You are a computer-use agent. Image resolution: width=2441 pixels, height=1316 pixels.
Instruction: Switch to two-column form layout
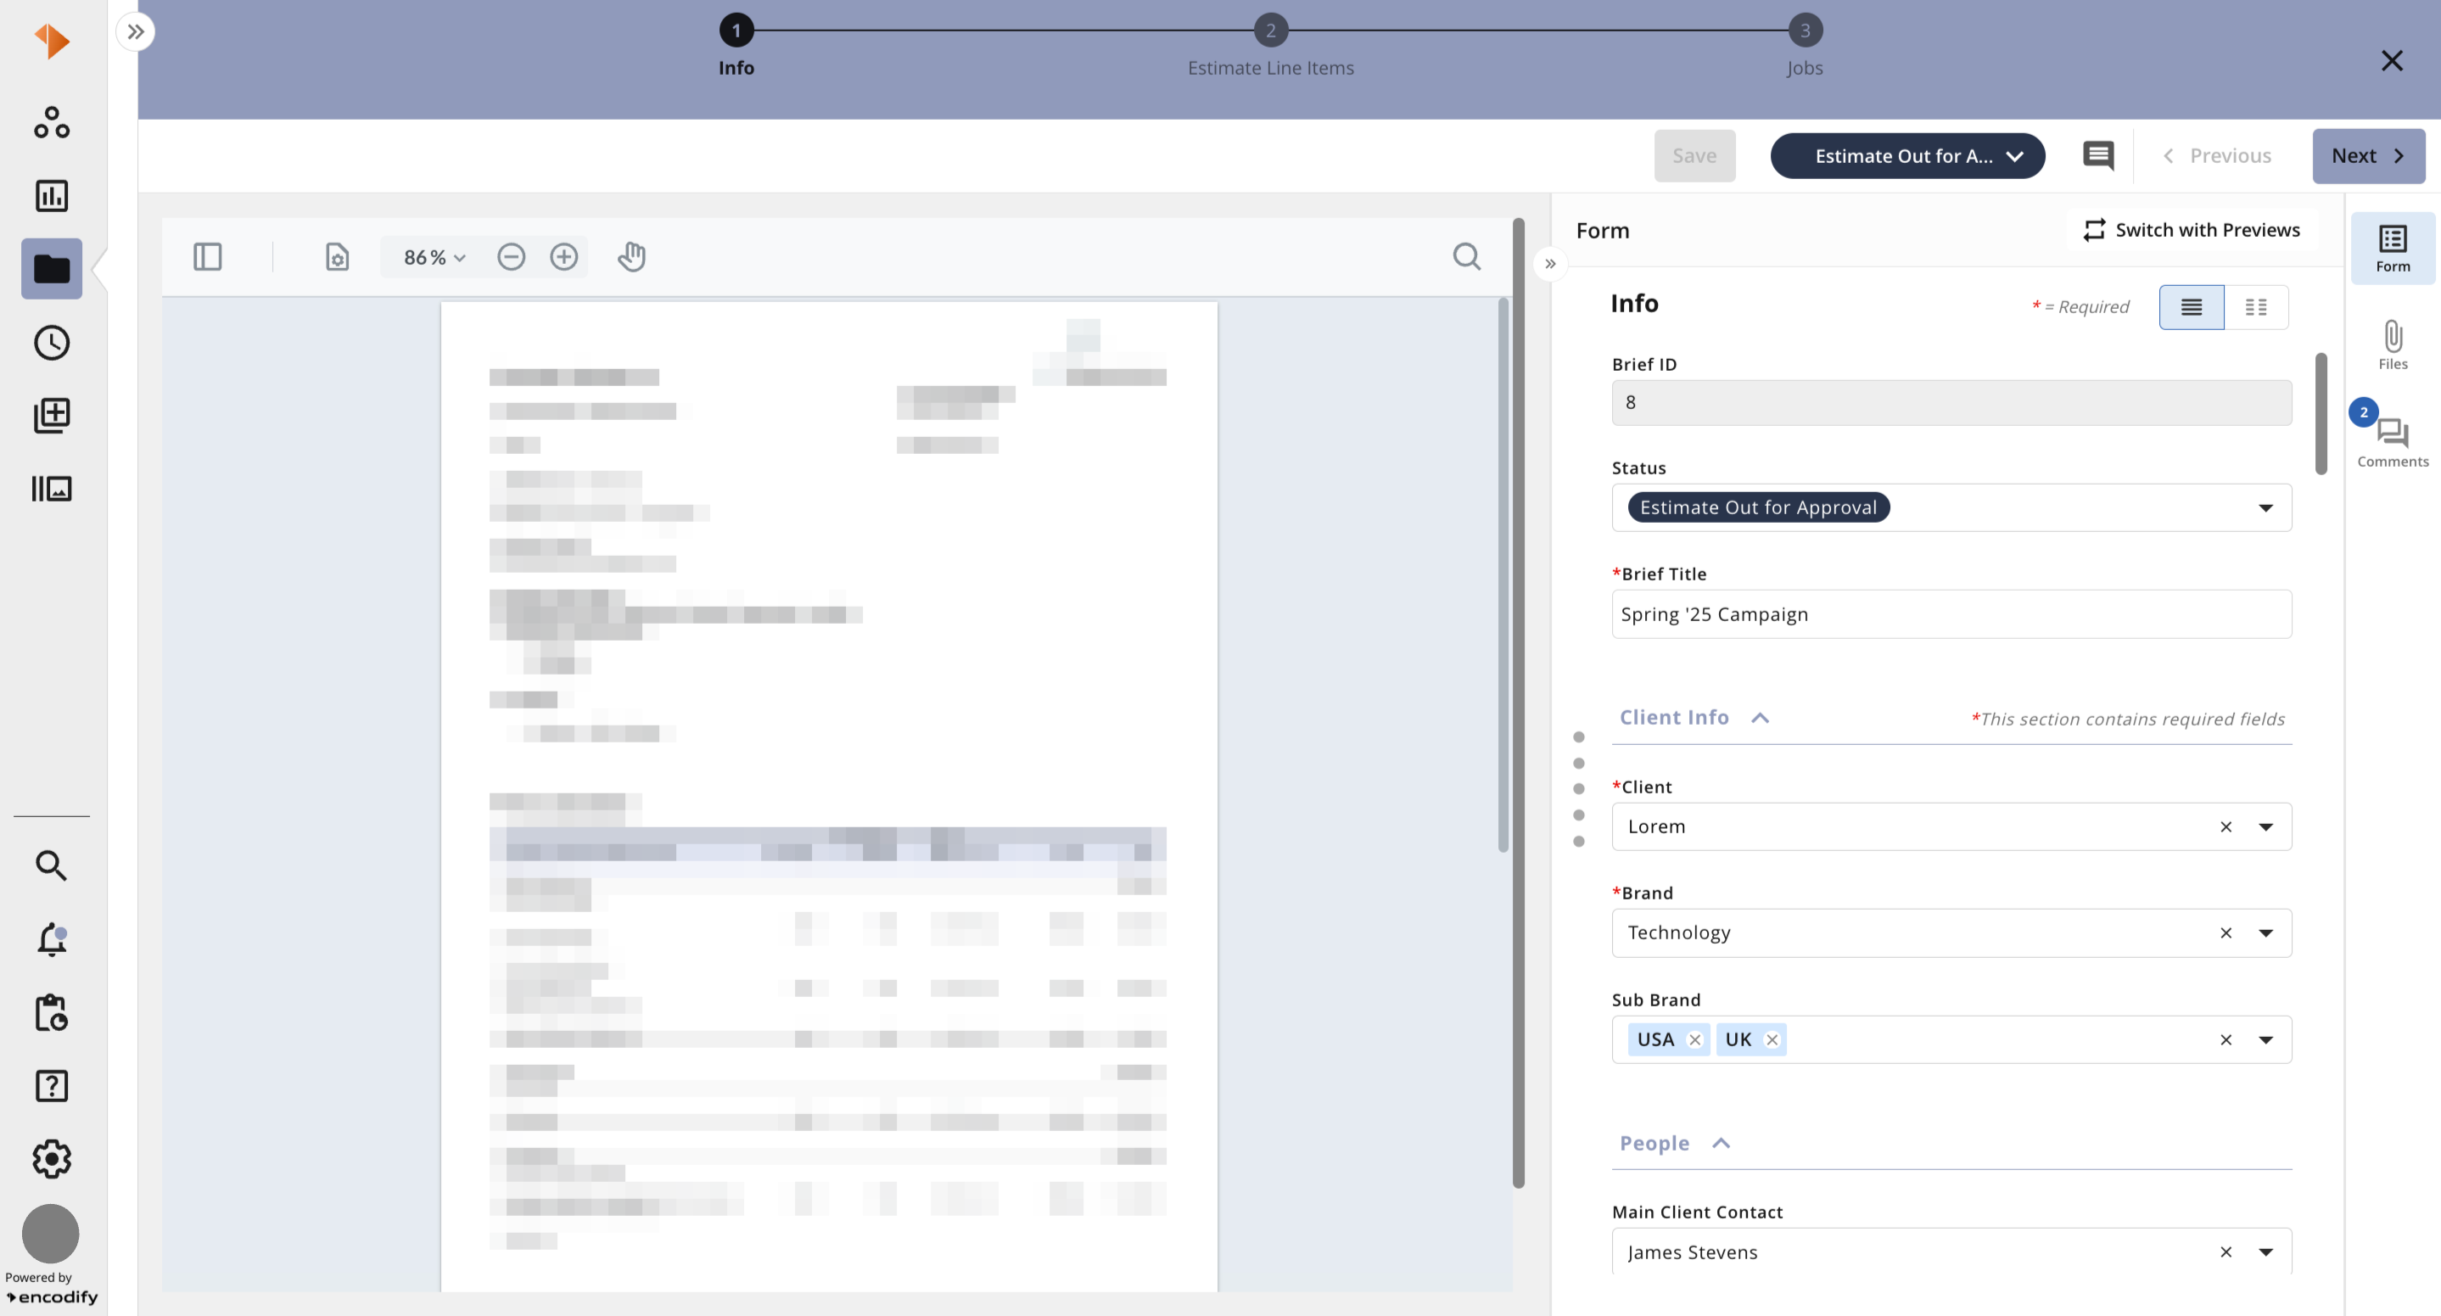(x=2256, y=307)
